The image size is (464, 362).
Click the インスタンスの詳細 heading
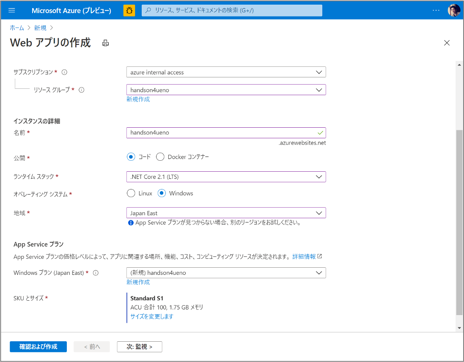click(x=37, y=121)
